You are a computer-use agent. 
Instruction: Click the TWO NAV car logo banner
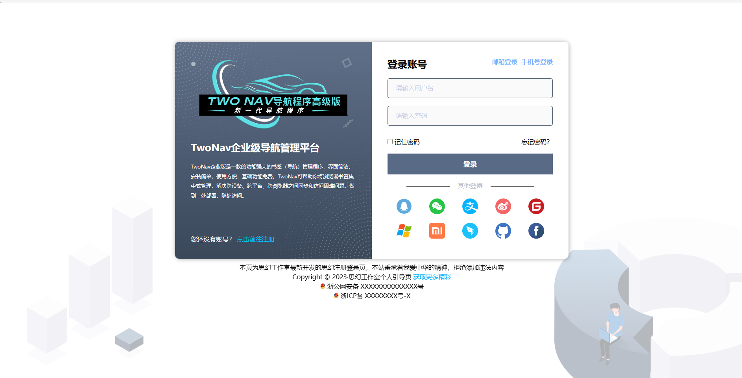[x=273, y=95]
